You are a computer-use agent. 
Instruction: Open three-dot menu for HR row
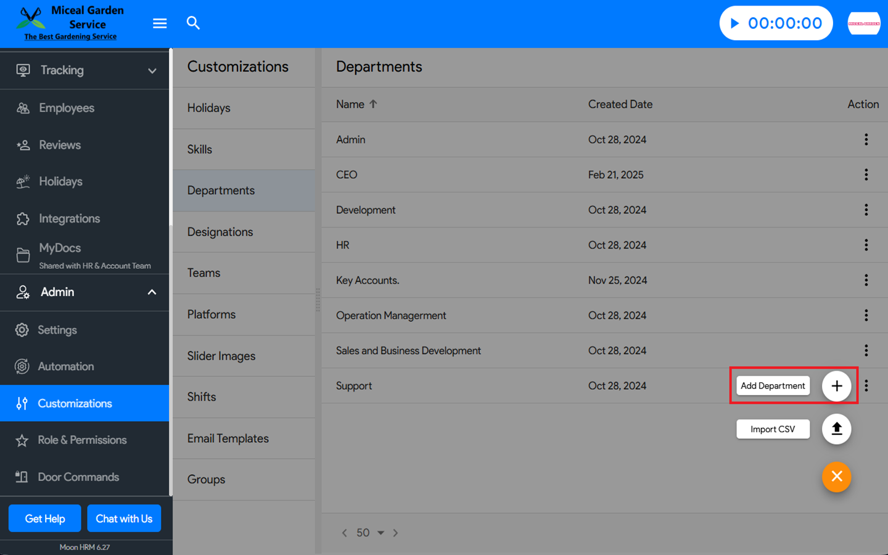pos(866,245)
